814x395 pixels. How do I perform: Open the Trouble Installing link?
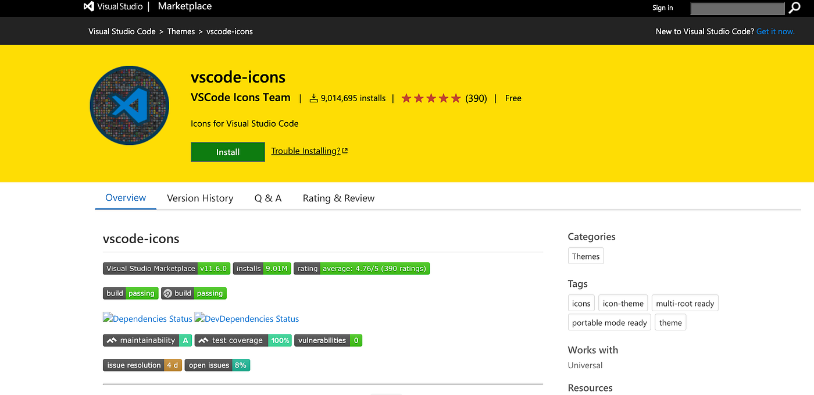(305, 150)
